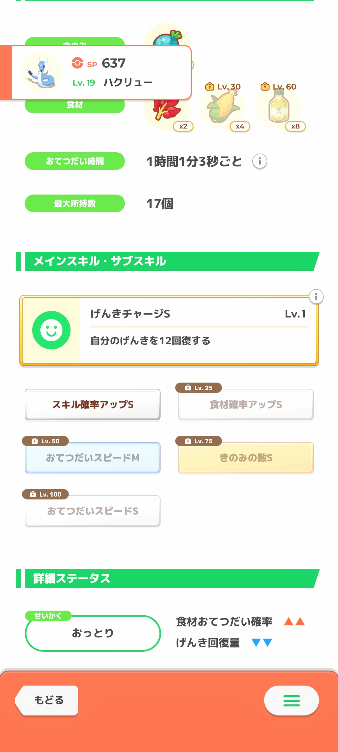Select locked きのみの数S sub skill
The image size is (338, 752).
[246, 458]
